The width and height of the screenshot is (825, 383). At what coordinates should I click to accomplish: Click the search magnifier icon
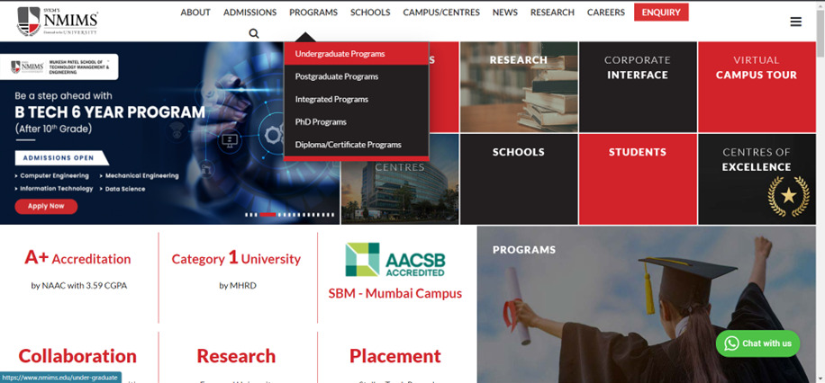254,33
